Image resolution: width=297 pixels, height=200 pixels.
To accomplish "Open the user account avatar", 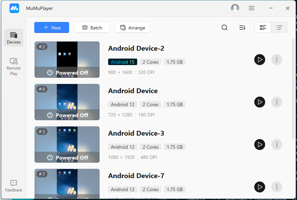I will pos(235,8).
